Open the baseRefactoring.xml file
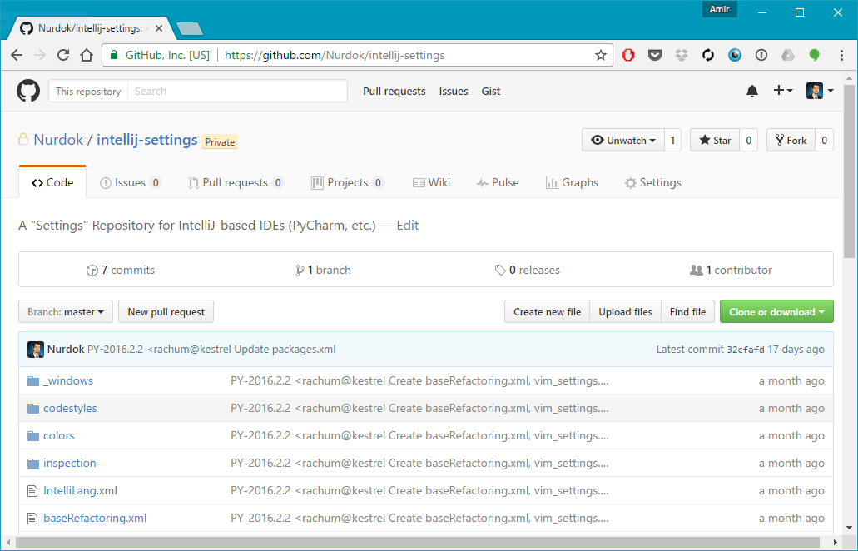The image size is (858, 551). 95,518
